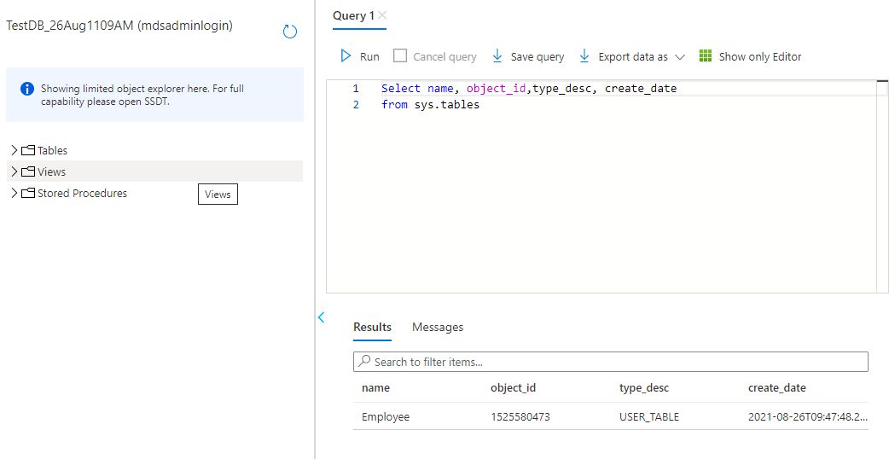The width and height of the screenshot is (889, 459).
Task: Click the Export data as arrow icon
Action: click(x=584, y=56)
